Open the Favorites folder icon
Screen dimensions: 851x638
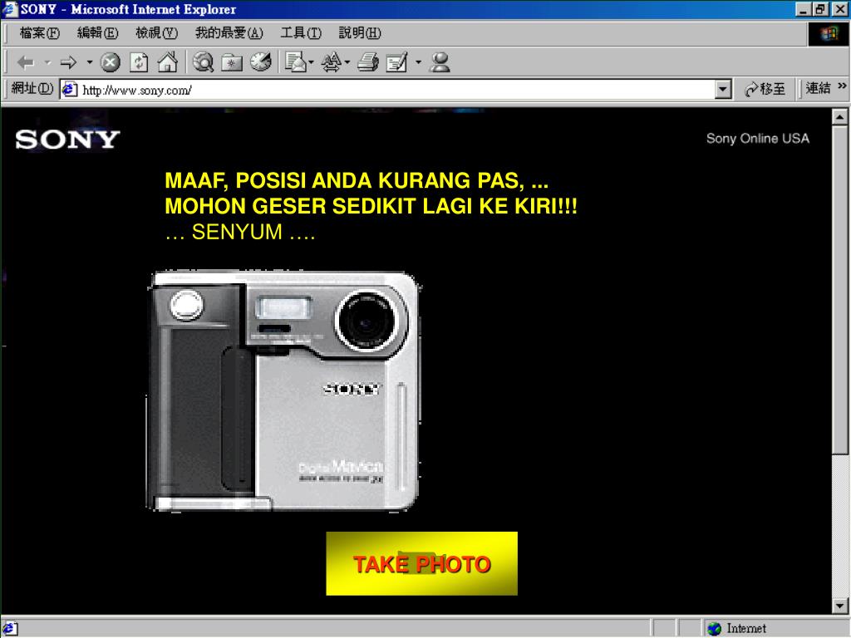[232, 62]
